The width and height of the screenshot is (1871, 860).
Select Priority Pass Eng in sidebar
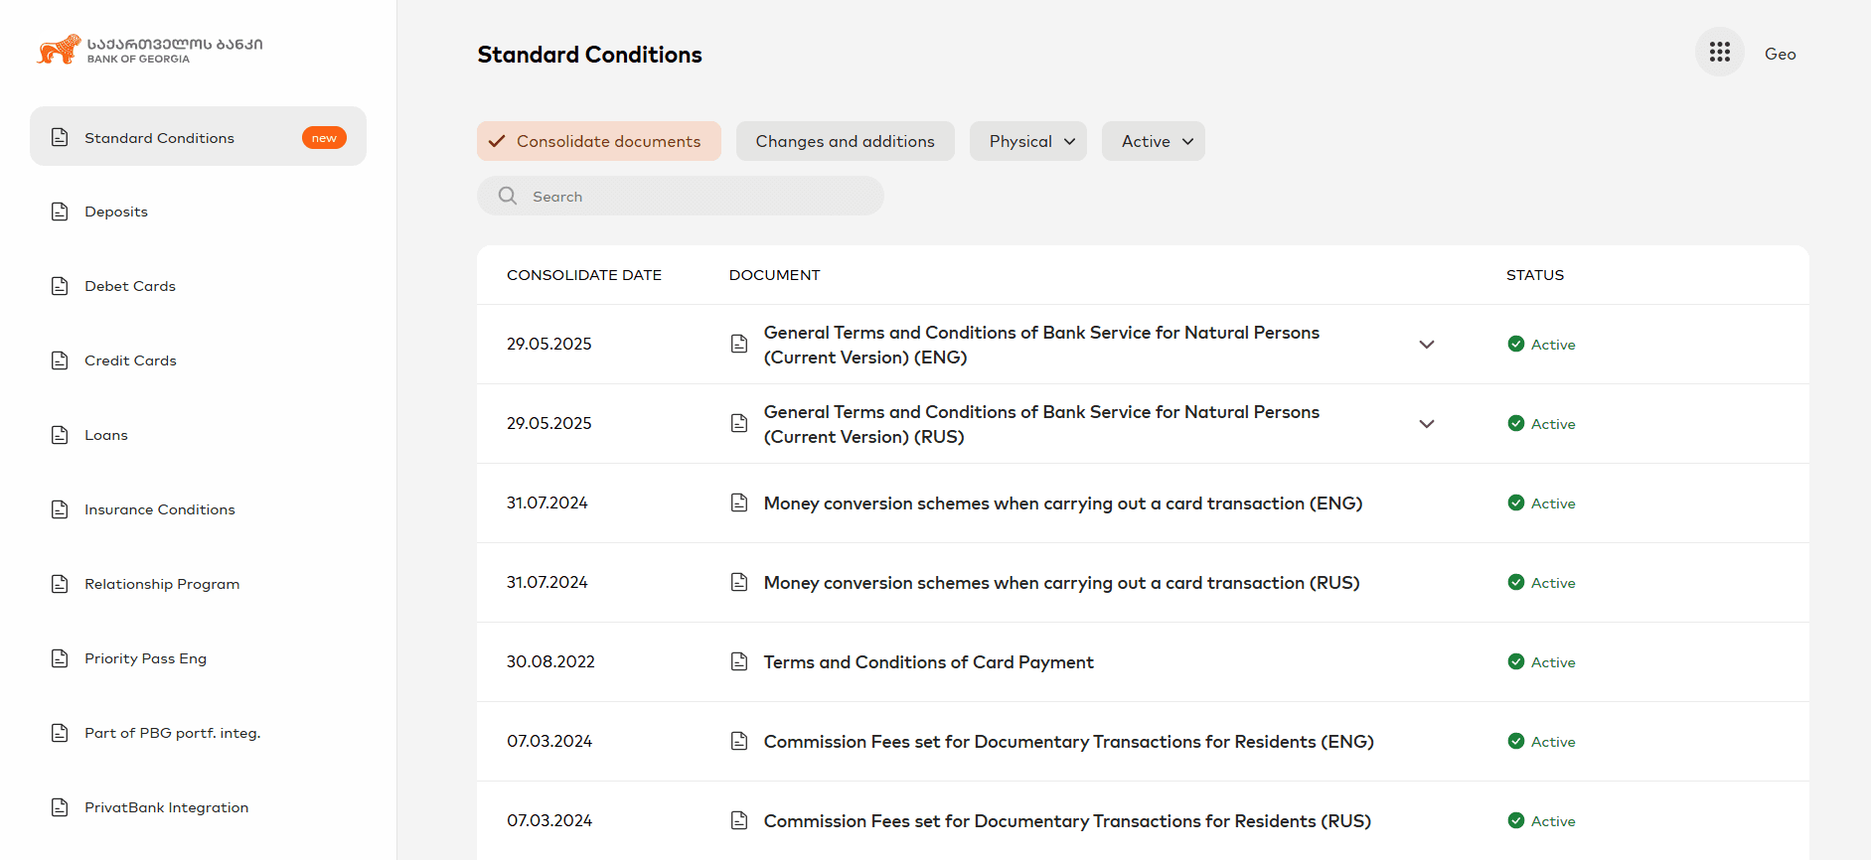(145, 658)
